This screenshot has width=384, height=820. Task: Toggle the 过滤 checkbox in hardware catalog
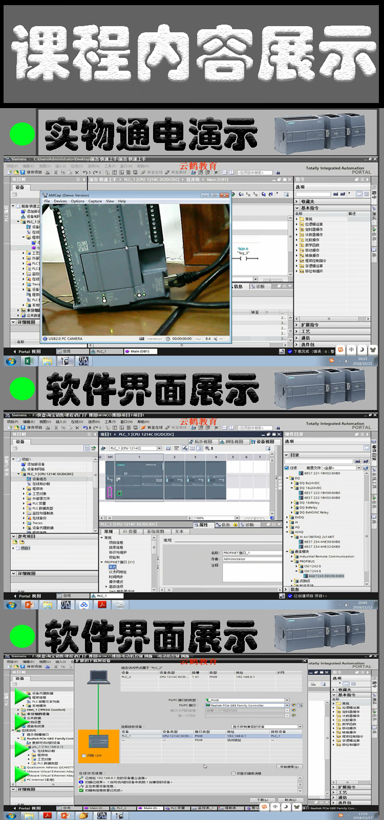pos(287,468)
